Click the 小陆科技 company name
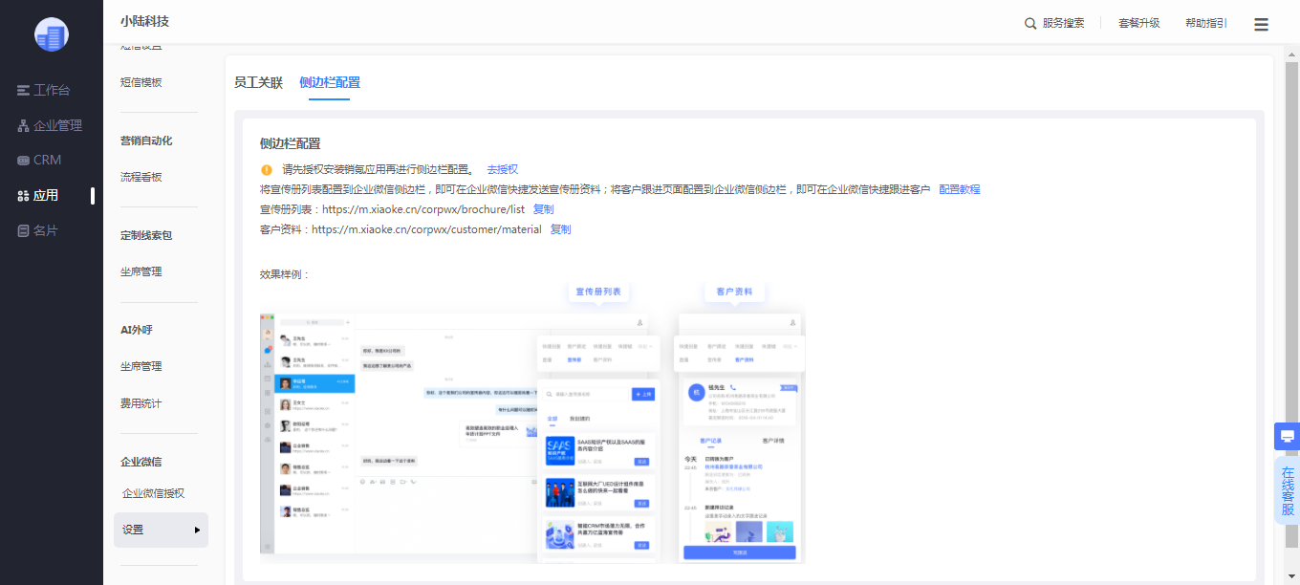This screenshot has height=585, width=1300. [144, 21]
